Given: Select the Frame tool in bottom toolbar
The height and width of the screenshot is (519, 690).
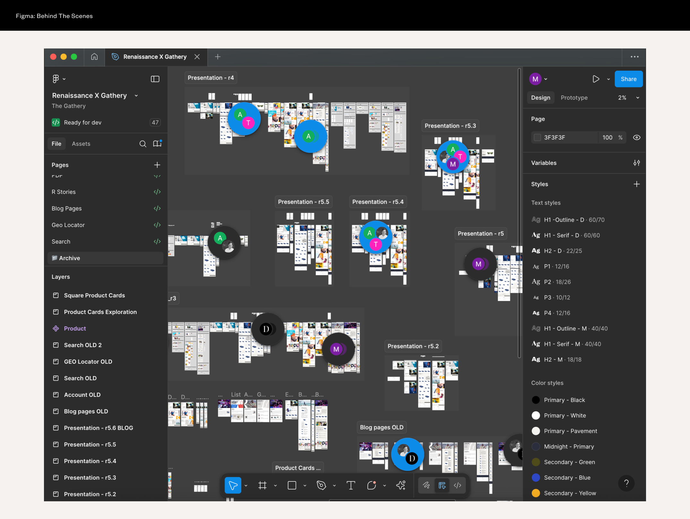Looking at the screenshot, I should pyautogui.click(x=263, y=485).
